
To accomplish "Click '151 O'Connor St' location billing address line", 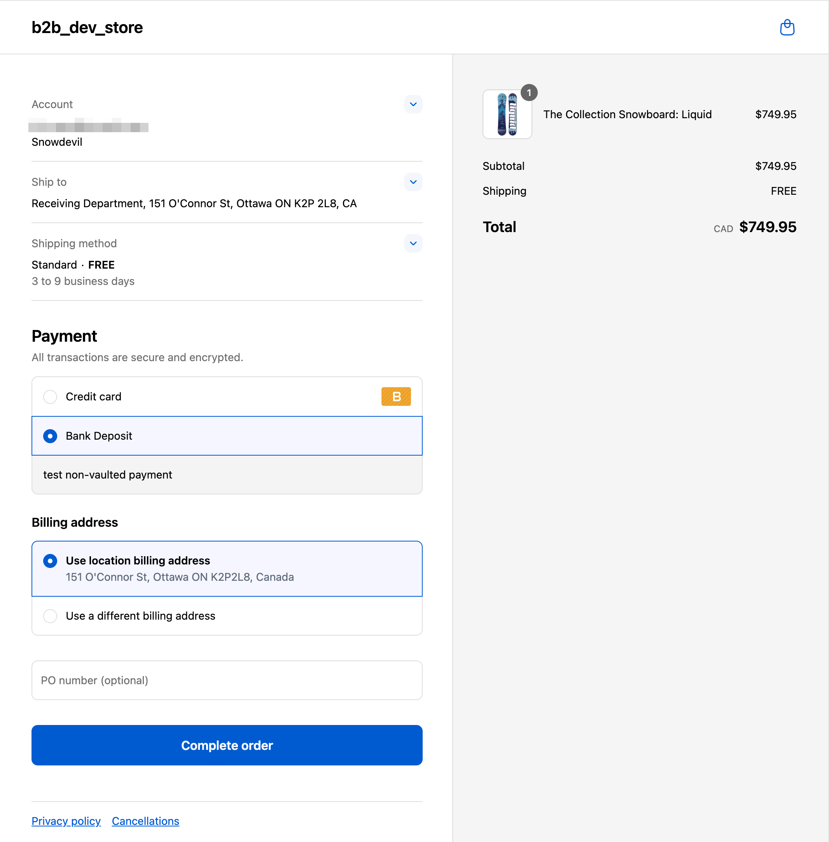I will pos(180,577).
